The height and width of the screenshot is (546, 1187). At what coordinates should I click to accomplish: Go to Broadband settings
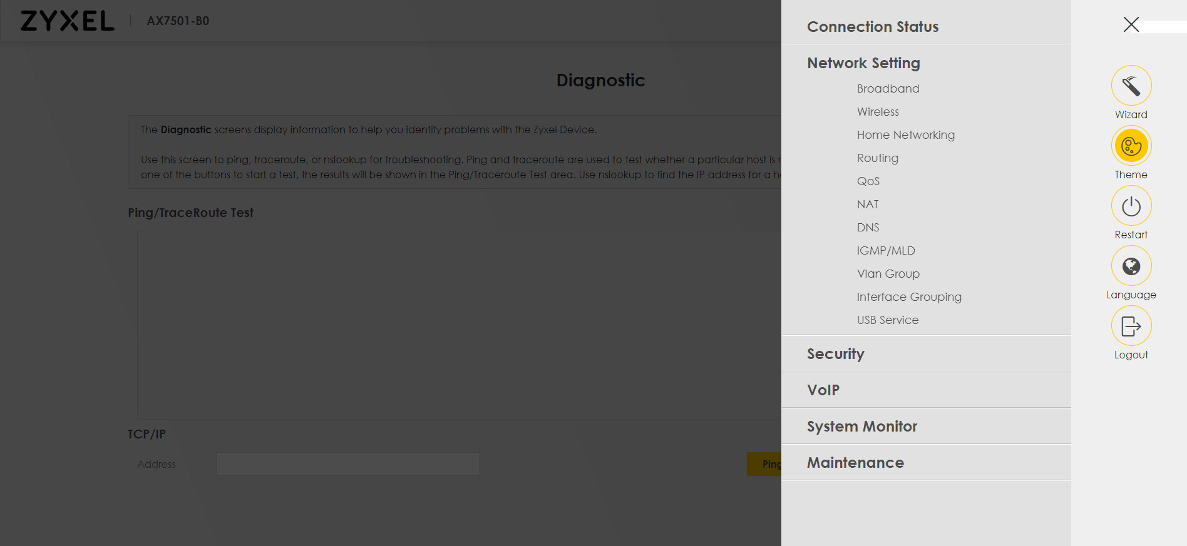888,89
